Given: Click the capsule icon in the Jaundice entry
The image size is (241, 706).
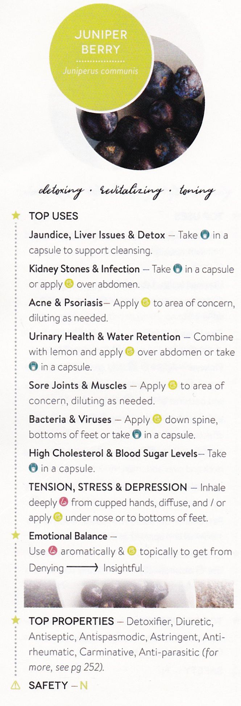Looking at the screenshot, I should (205, 235).
